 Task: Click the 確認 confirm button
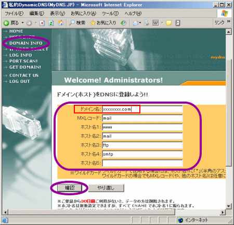click(x=70, y=188)
